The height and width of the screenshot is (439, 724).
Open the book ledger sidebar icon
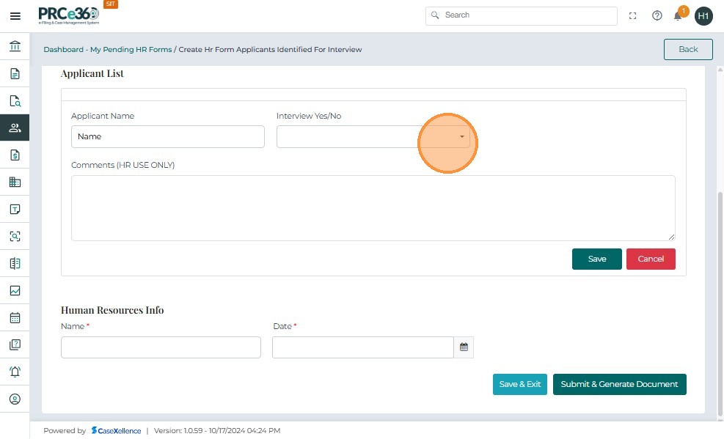click(x=15, y=263)
